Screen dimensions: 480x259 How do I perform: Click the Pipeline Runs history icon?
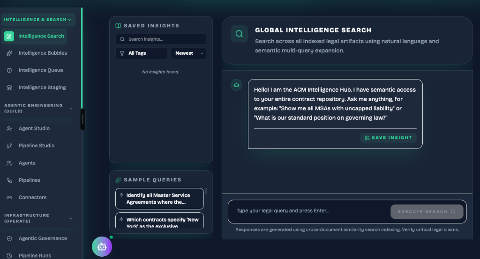click(x=9, y=256)
